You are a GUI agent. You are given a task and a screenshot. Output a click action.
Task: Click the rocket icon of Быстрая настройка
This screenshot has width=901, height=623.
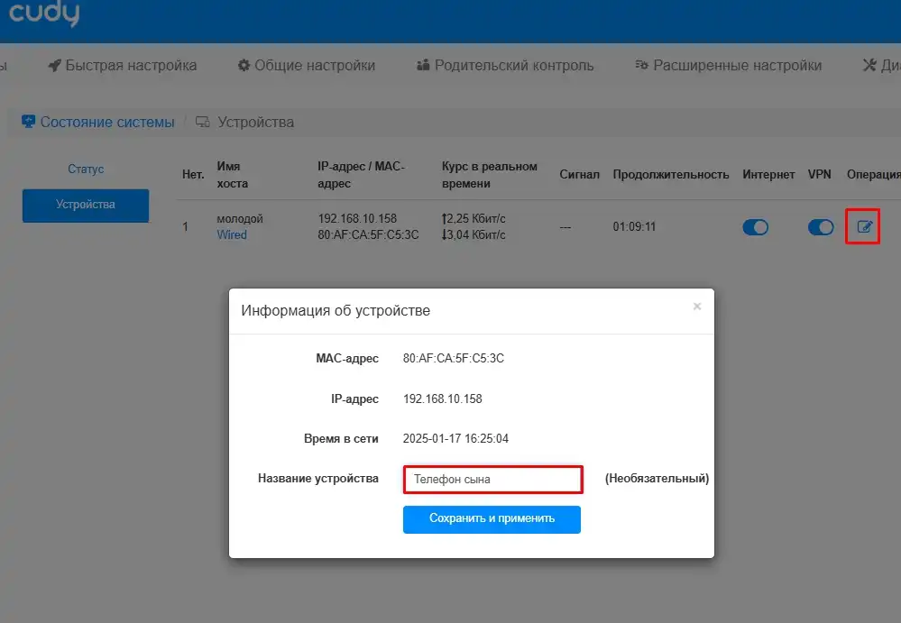point(55,66)
